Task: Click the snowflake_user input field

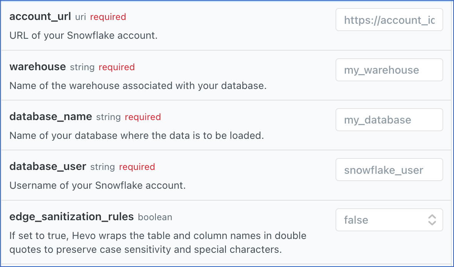Action: [x=389, y=170]
